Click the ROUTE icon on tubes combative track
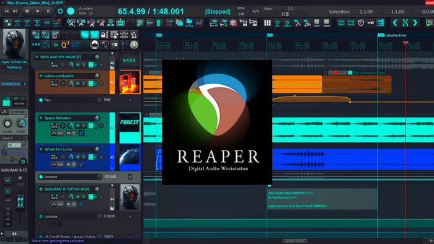This screenshot has height=244, width=434. 55,84
